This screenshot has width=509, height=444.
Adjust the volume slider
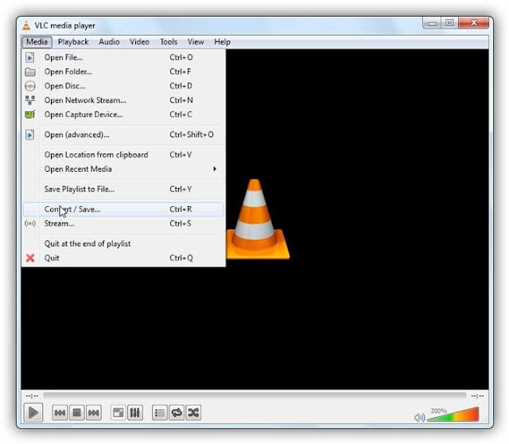(x=453, y=415)
